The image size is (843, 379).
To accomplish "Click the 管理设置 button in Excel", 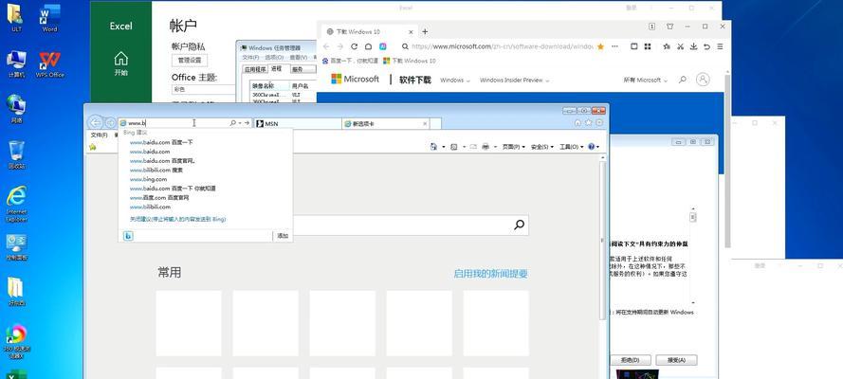I will click(x=190, y=60).
